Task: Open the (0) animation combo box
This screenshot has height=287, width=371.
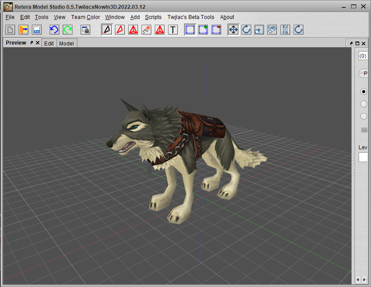Action: point(363,56)
